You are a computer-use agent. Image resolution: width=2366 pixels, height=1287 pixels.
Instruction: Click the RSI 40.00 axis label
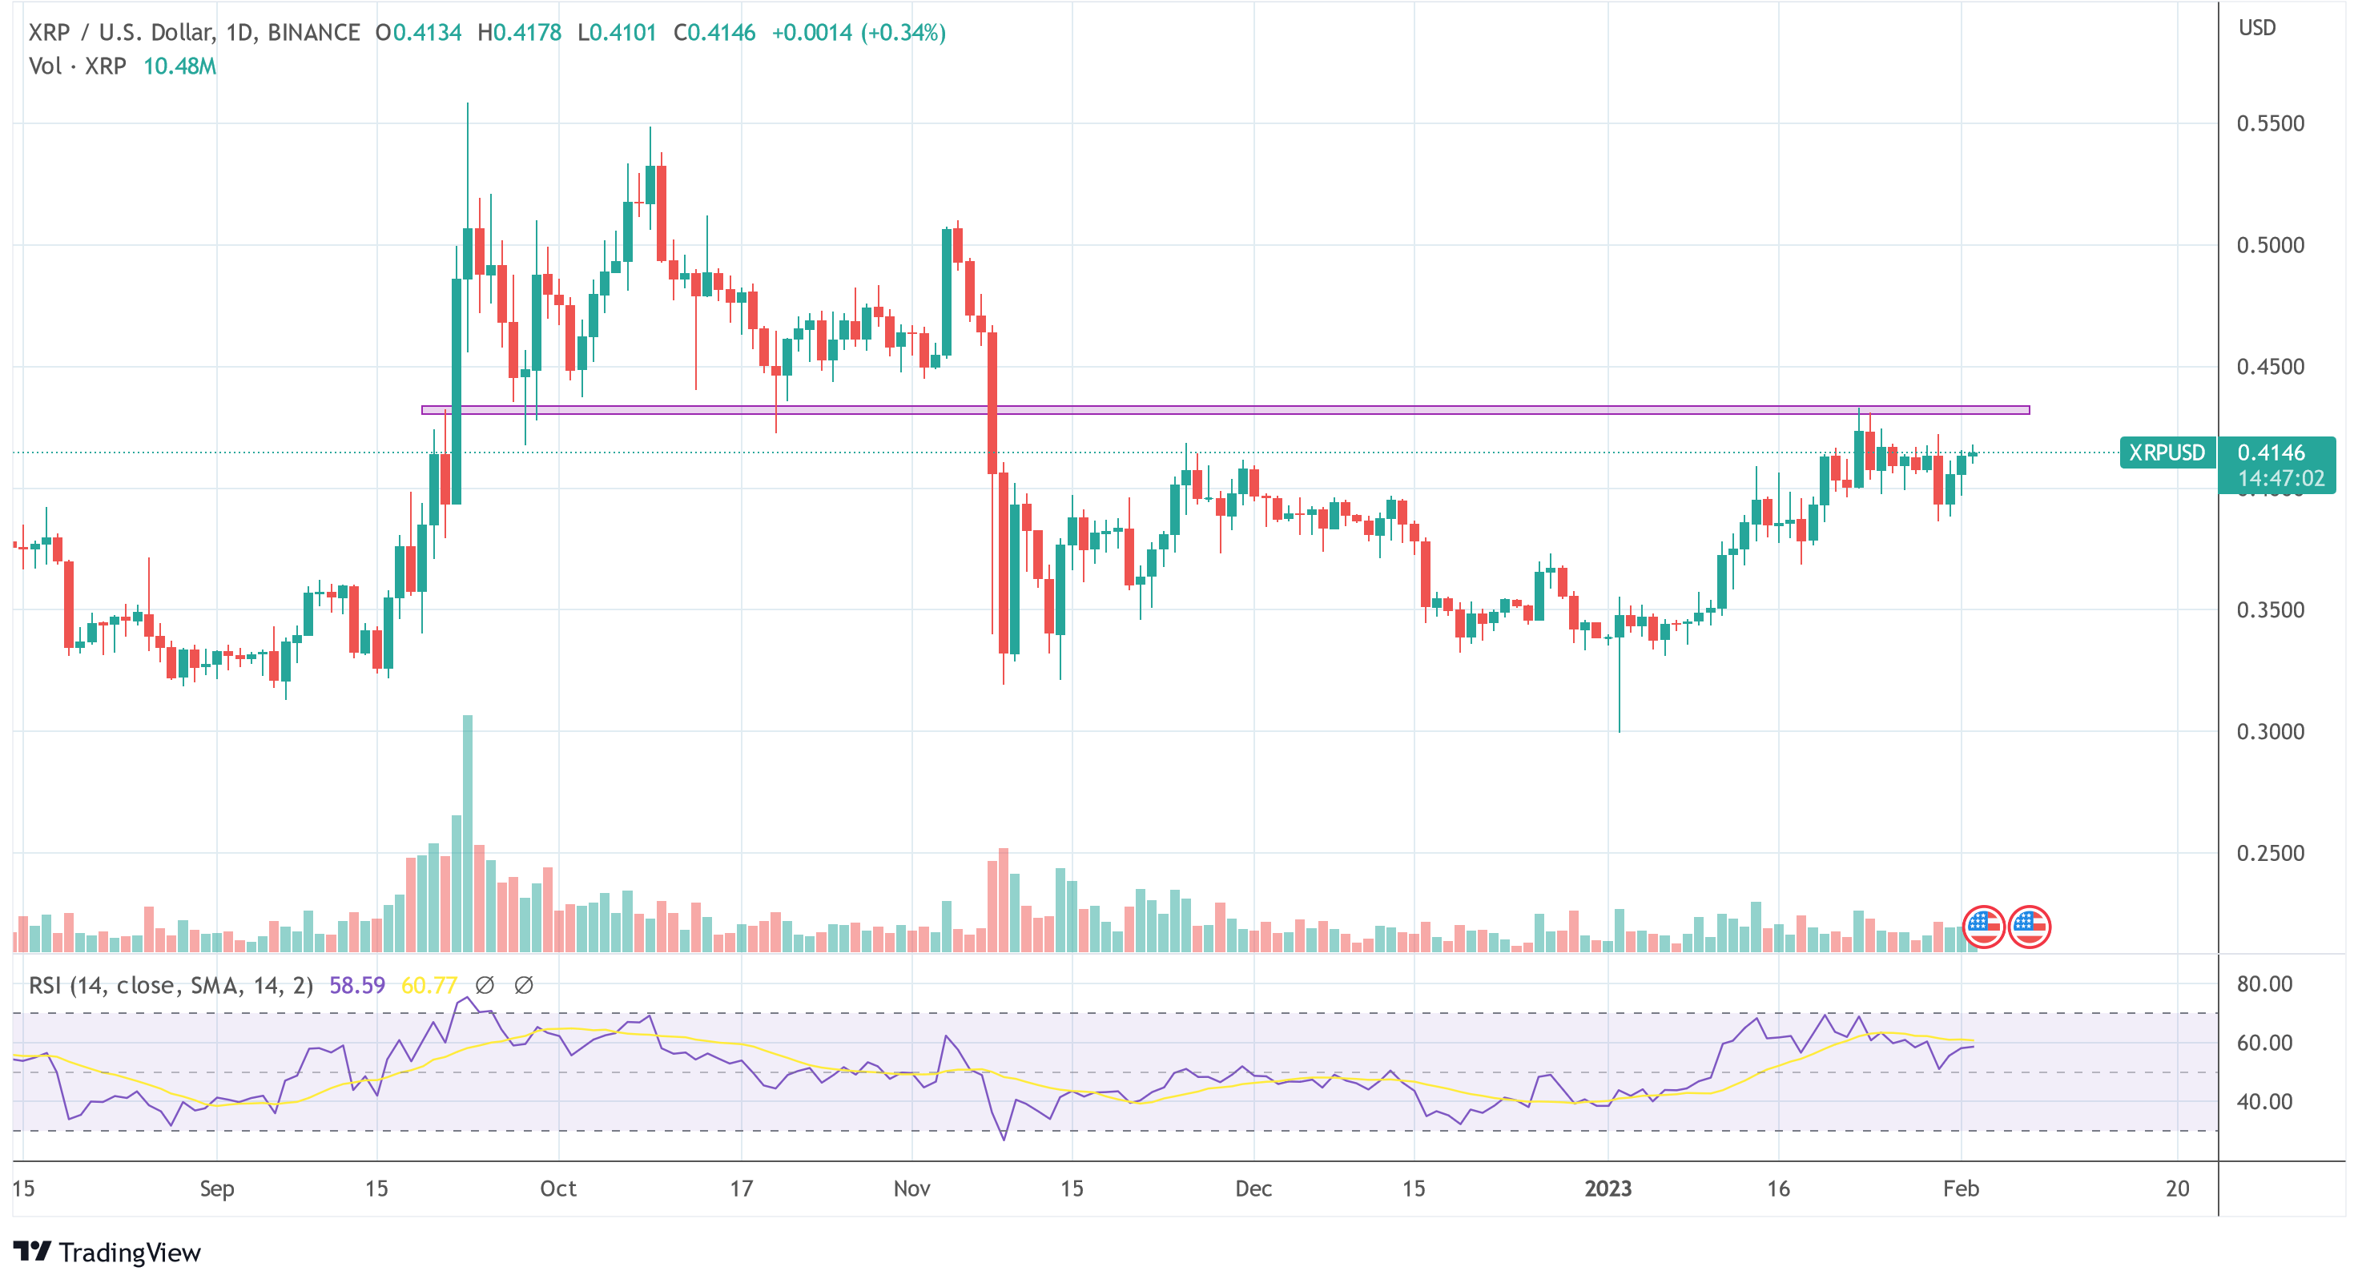2265,1101
